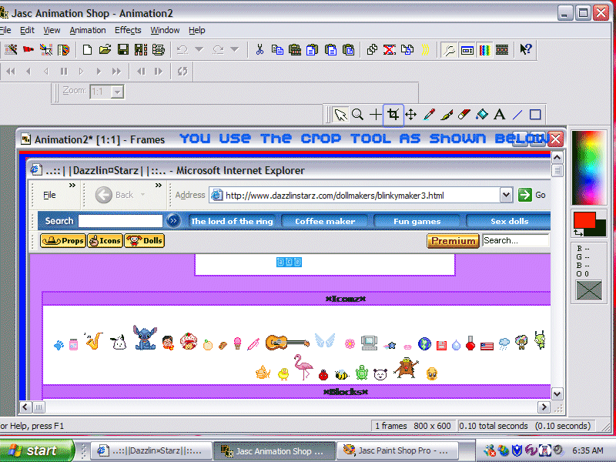
Task: Open the Edit menu
Action: [x=27, y=30]
